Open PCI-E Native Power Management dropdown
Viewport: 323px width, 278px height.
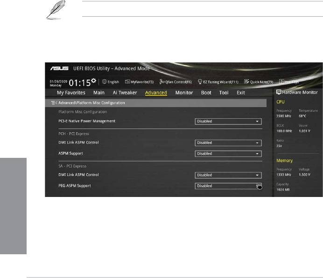point(228,121)
